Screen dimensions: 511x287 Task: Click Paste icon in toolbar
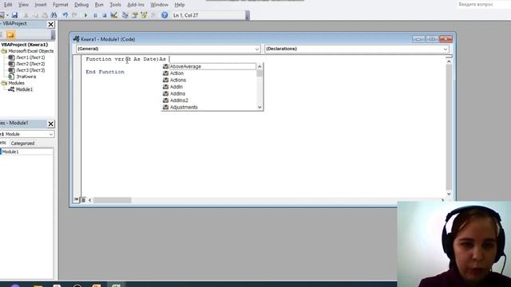[x=45, y=15]
